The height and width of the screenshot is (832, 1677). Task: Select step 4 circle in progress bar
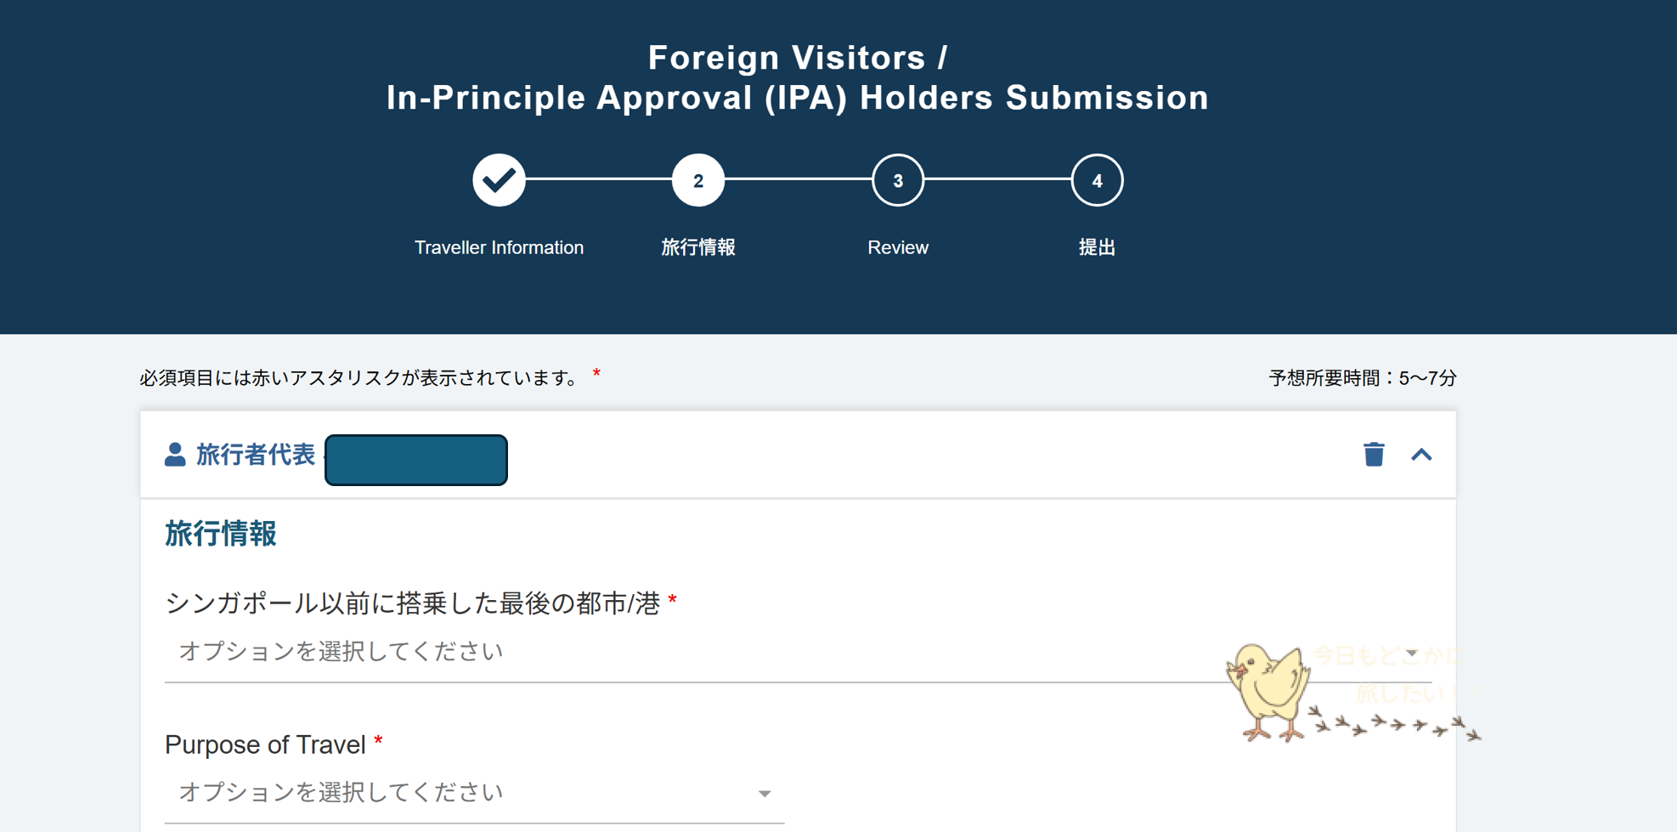1097,180
